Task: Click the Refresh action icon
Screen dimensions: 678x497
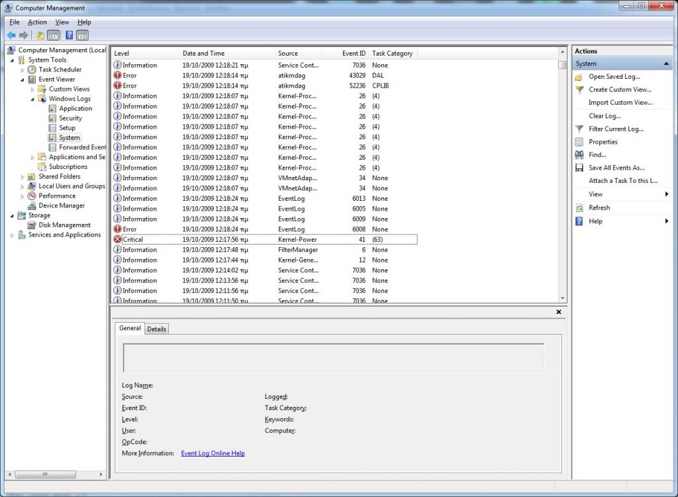Action: (579, 207)
